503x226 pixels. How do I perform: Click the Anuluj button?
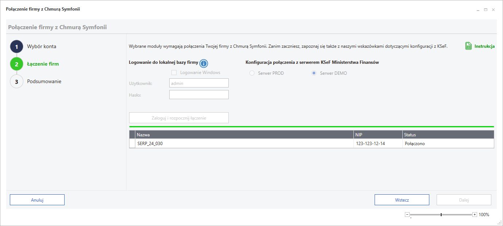[x=37, y=200]
